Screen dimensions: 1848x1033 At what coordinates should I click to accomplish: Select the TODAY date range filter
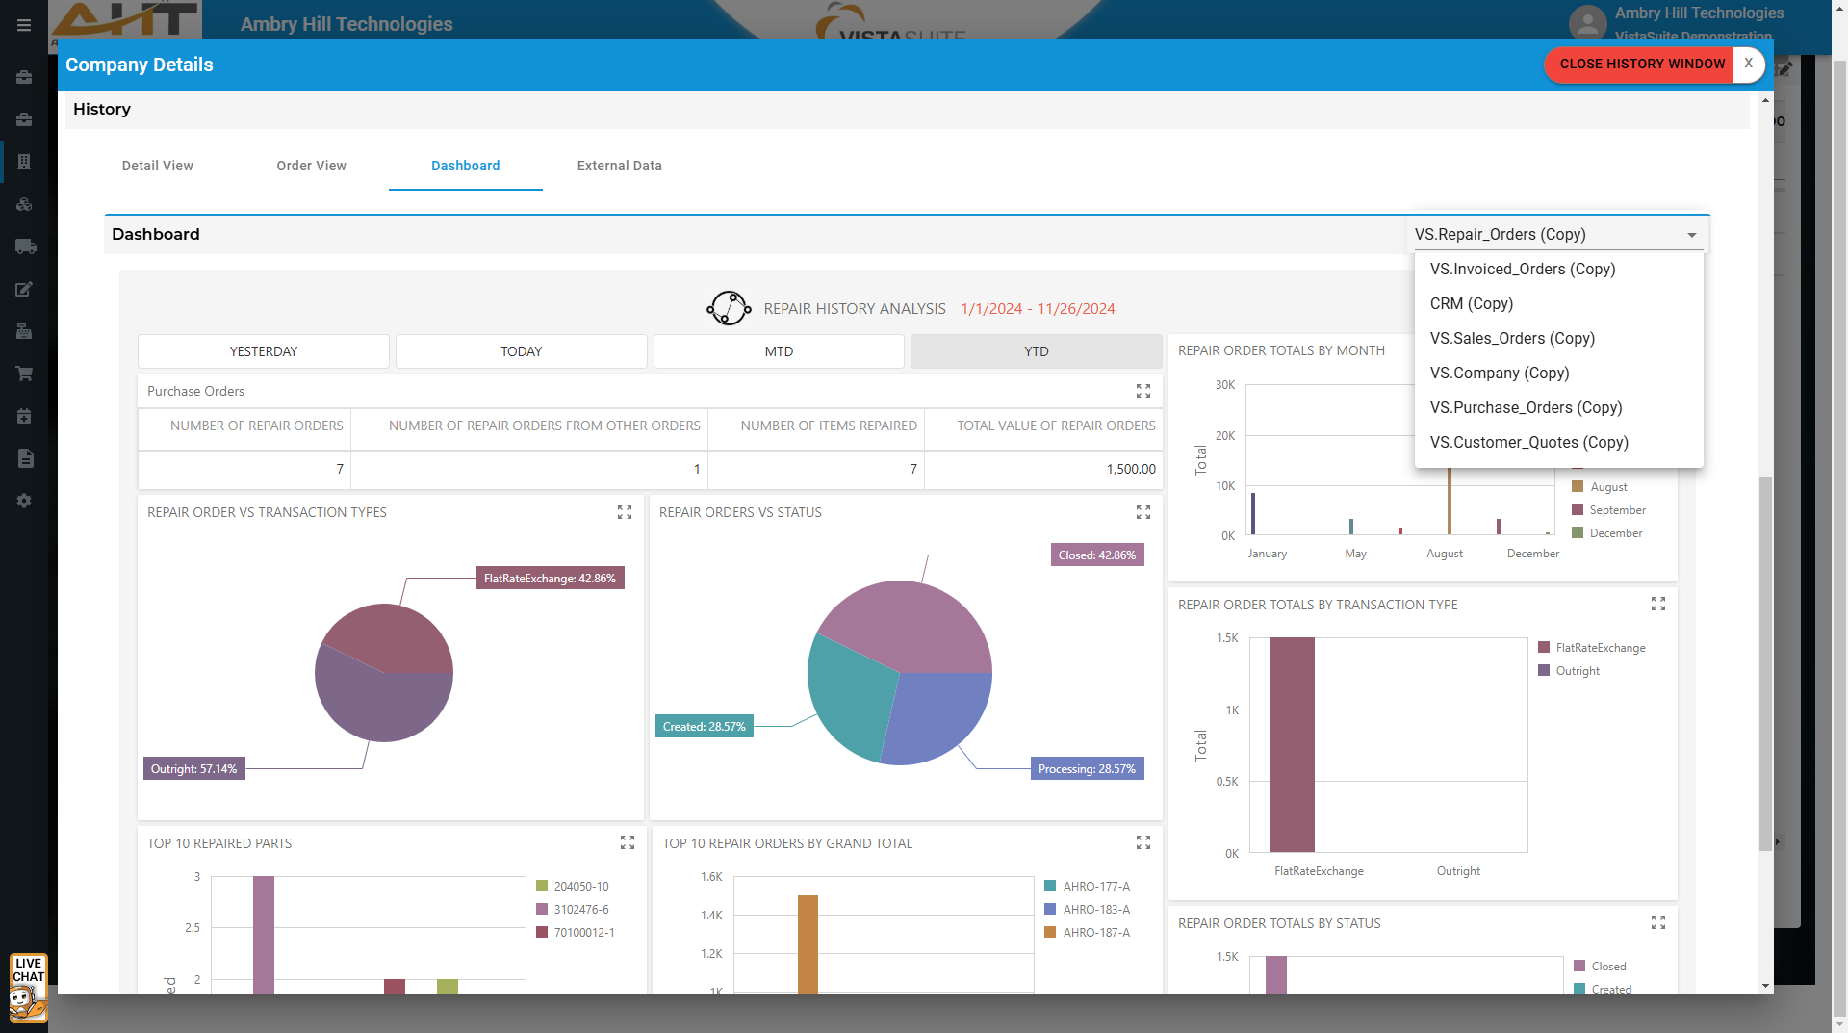point(521,351)
